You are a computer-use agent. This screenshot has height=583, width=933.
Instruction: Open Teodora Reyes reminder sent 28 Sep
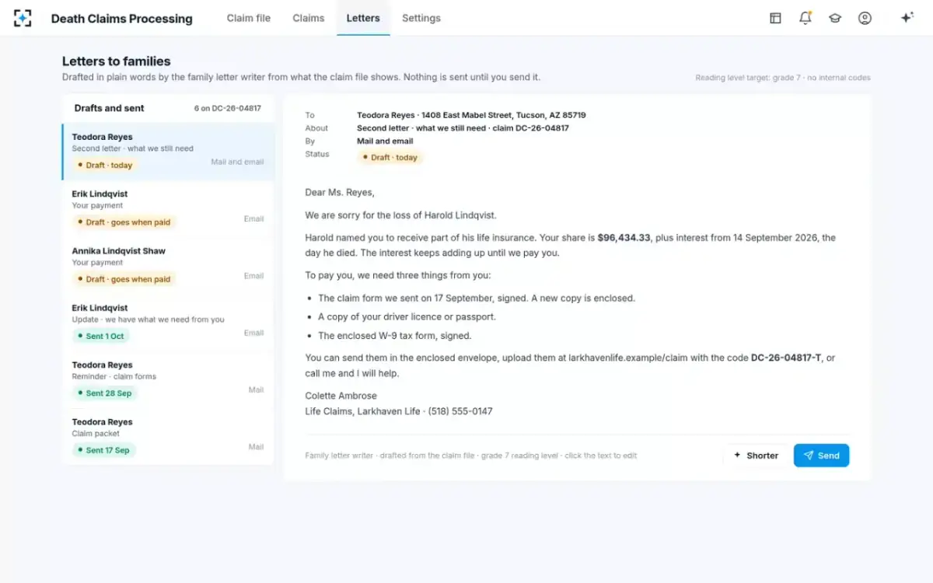(x=168, y=379)
